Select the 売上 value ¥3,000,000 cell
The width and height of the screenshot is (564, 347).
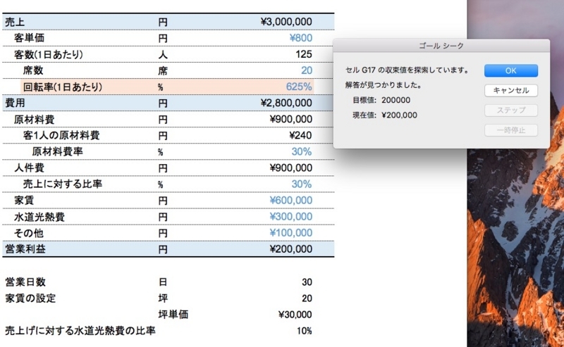click(x=286, y=22)
